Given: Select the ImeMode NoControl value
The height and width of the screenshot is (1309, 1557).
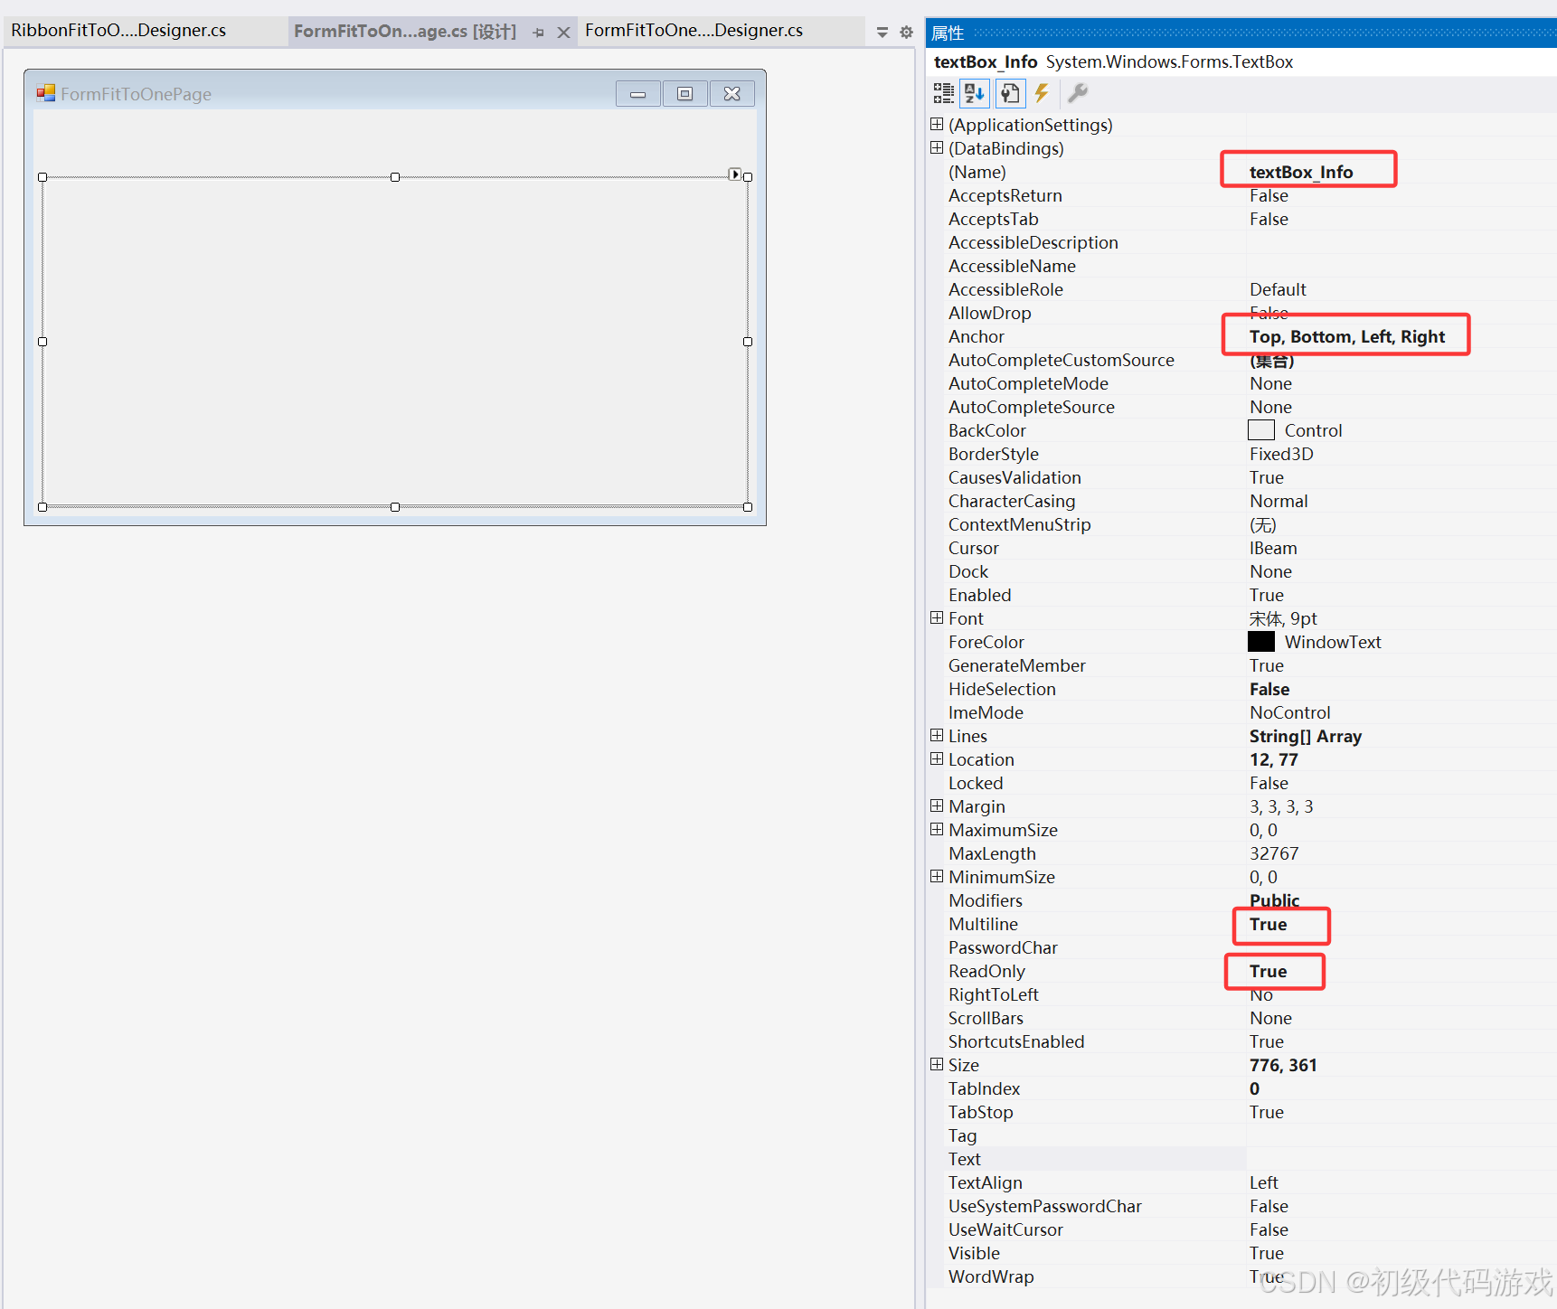Looking at the screenshot, I should (x=1289, y=712).
